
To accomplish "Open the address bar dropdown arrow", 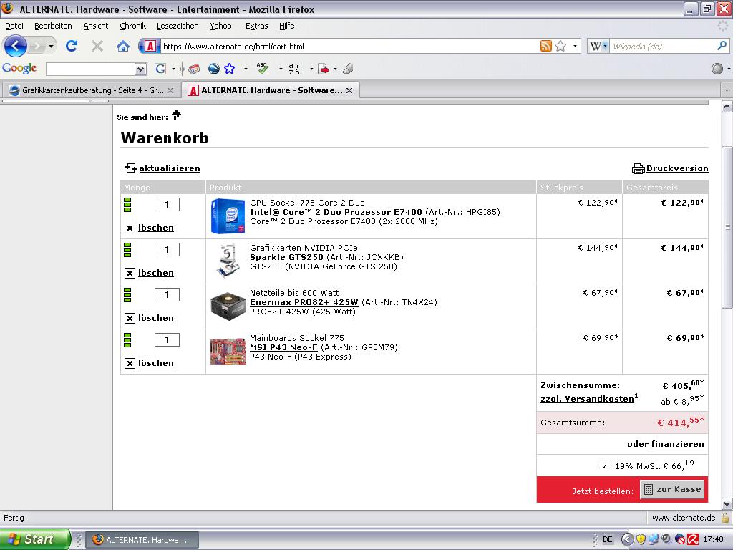I will tap(575, 46).
